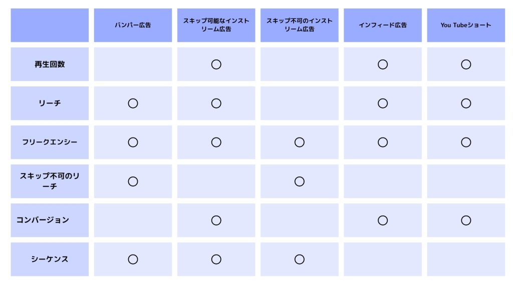This screenshot has height=288, width=513.
Task: Select the スキップ不可のリーチ row label
Action: click(50, 181)
